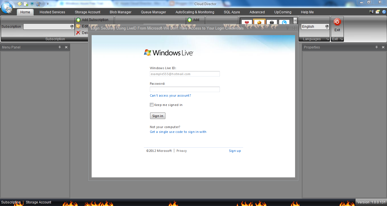Image resolution: width=387 pixels, height=206 pixels.
Task: Click the help question mark in login dialog header
Action: pos(287,28)
